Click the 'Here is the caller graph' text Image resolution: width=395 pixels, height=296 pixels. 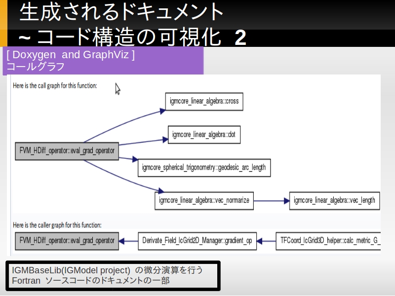click(x=57, y=225)
